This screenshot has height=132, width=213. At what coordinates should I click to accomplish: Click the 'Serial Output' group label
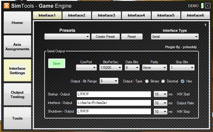coord(56,51)
